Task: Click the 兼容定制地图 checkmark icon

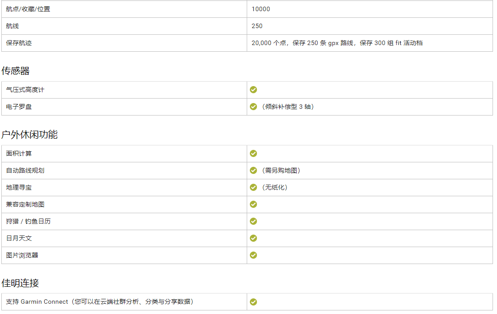Action: tap(253, 204)
